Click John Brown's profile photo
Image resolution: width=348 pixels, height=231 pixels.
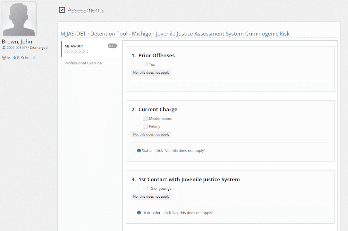click(18, 18)
